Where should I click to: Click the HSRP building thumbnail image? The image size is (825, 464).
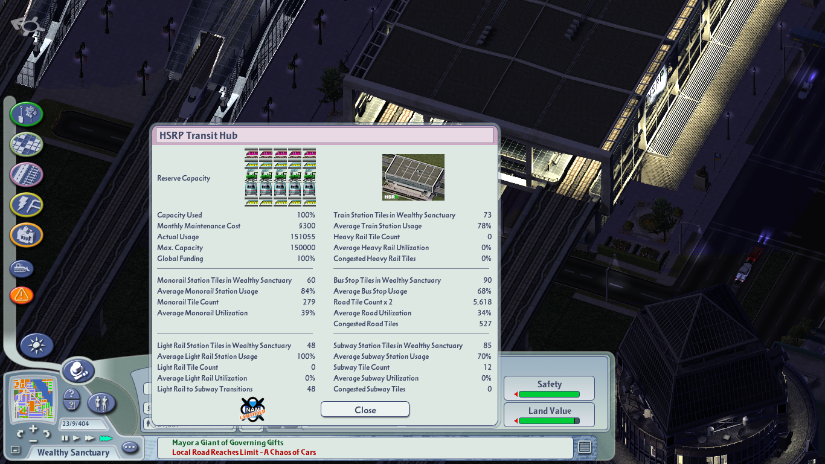(x=413, y=177)
